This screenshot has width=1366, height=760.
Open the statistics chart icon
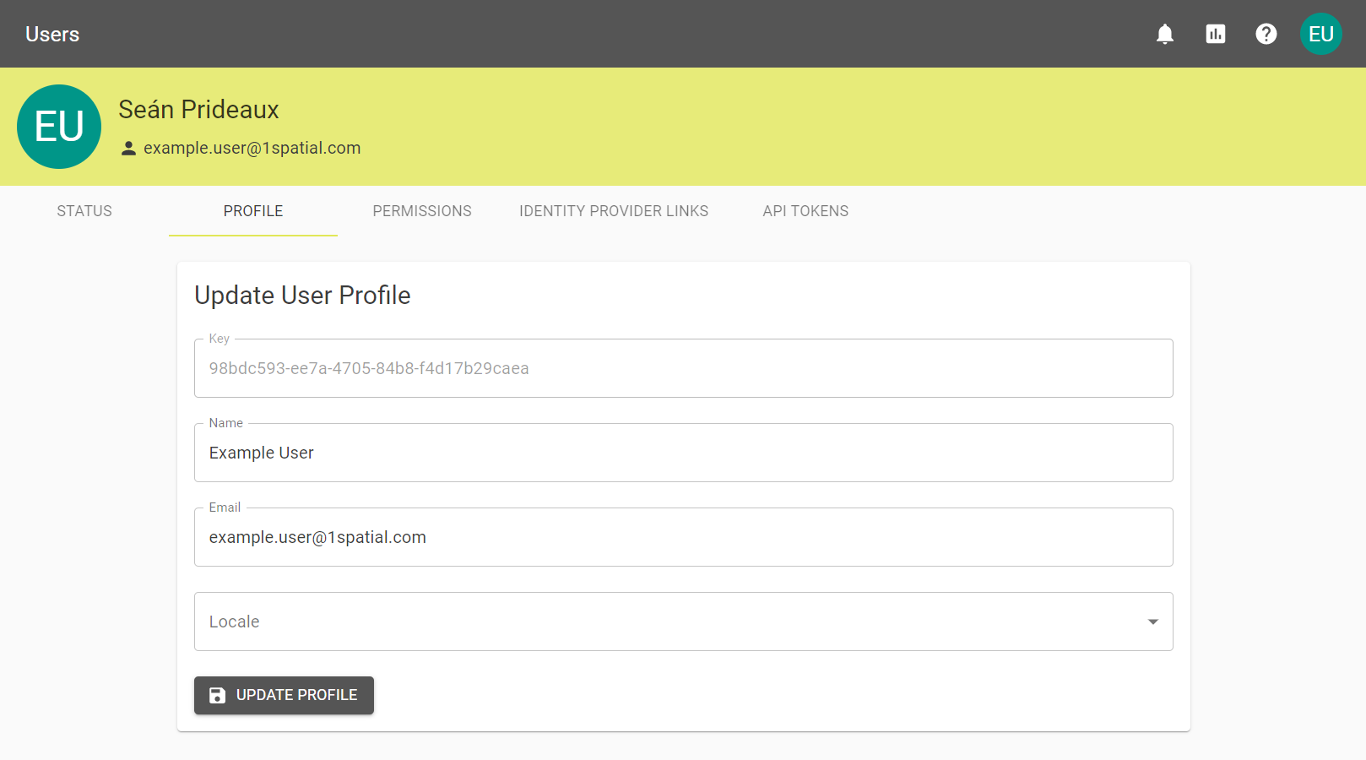click(x=1216, y=34)
